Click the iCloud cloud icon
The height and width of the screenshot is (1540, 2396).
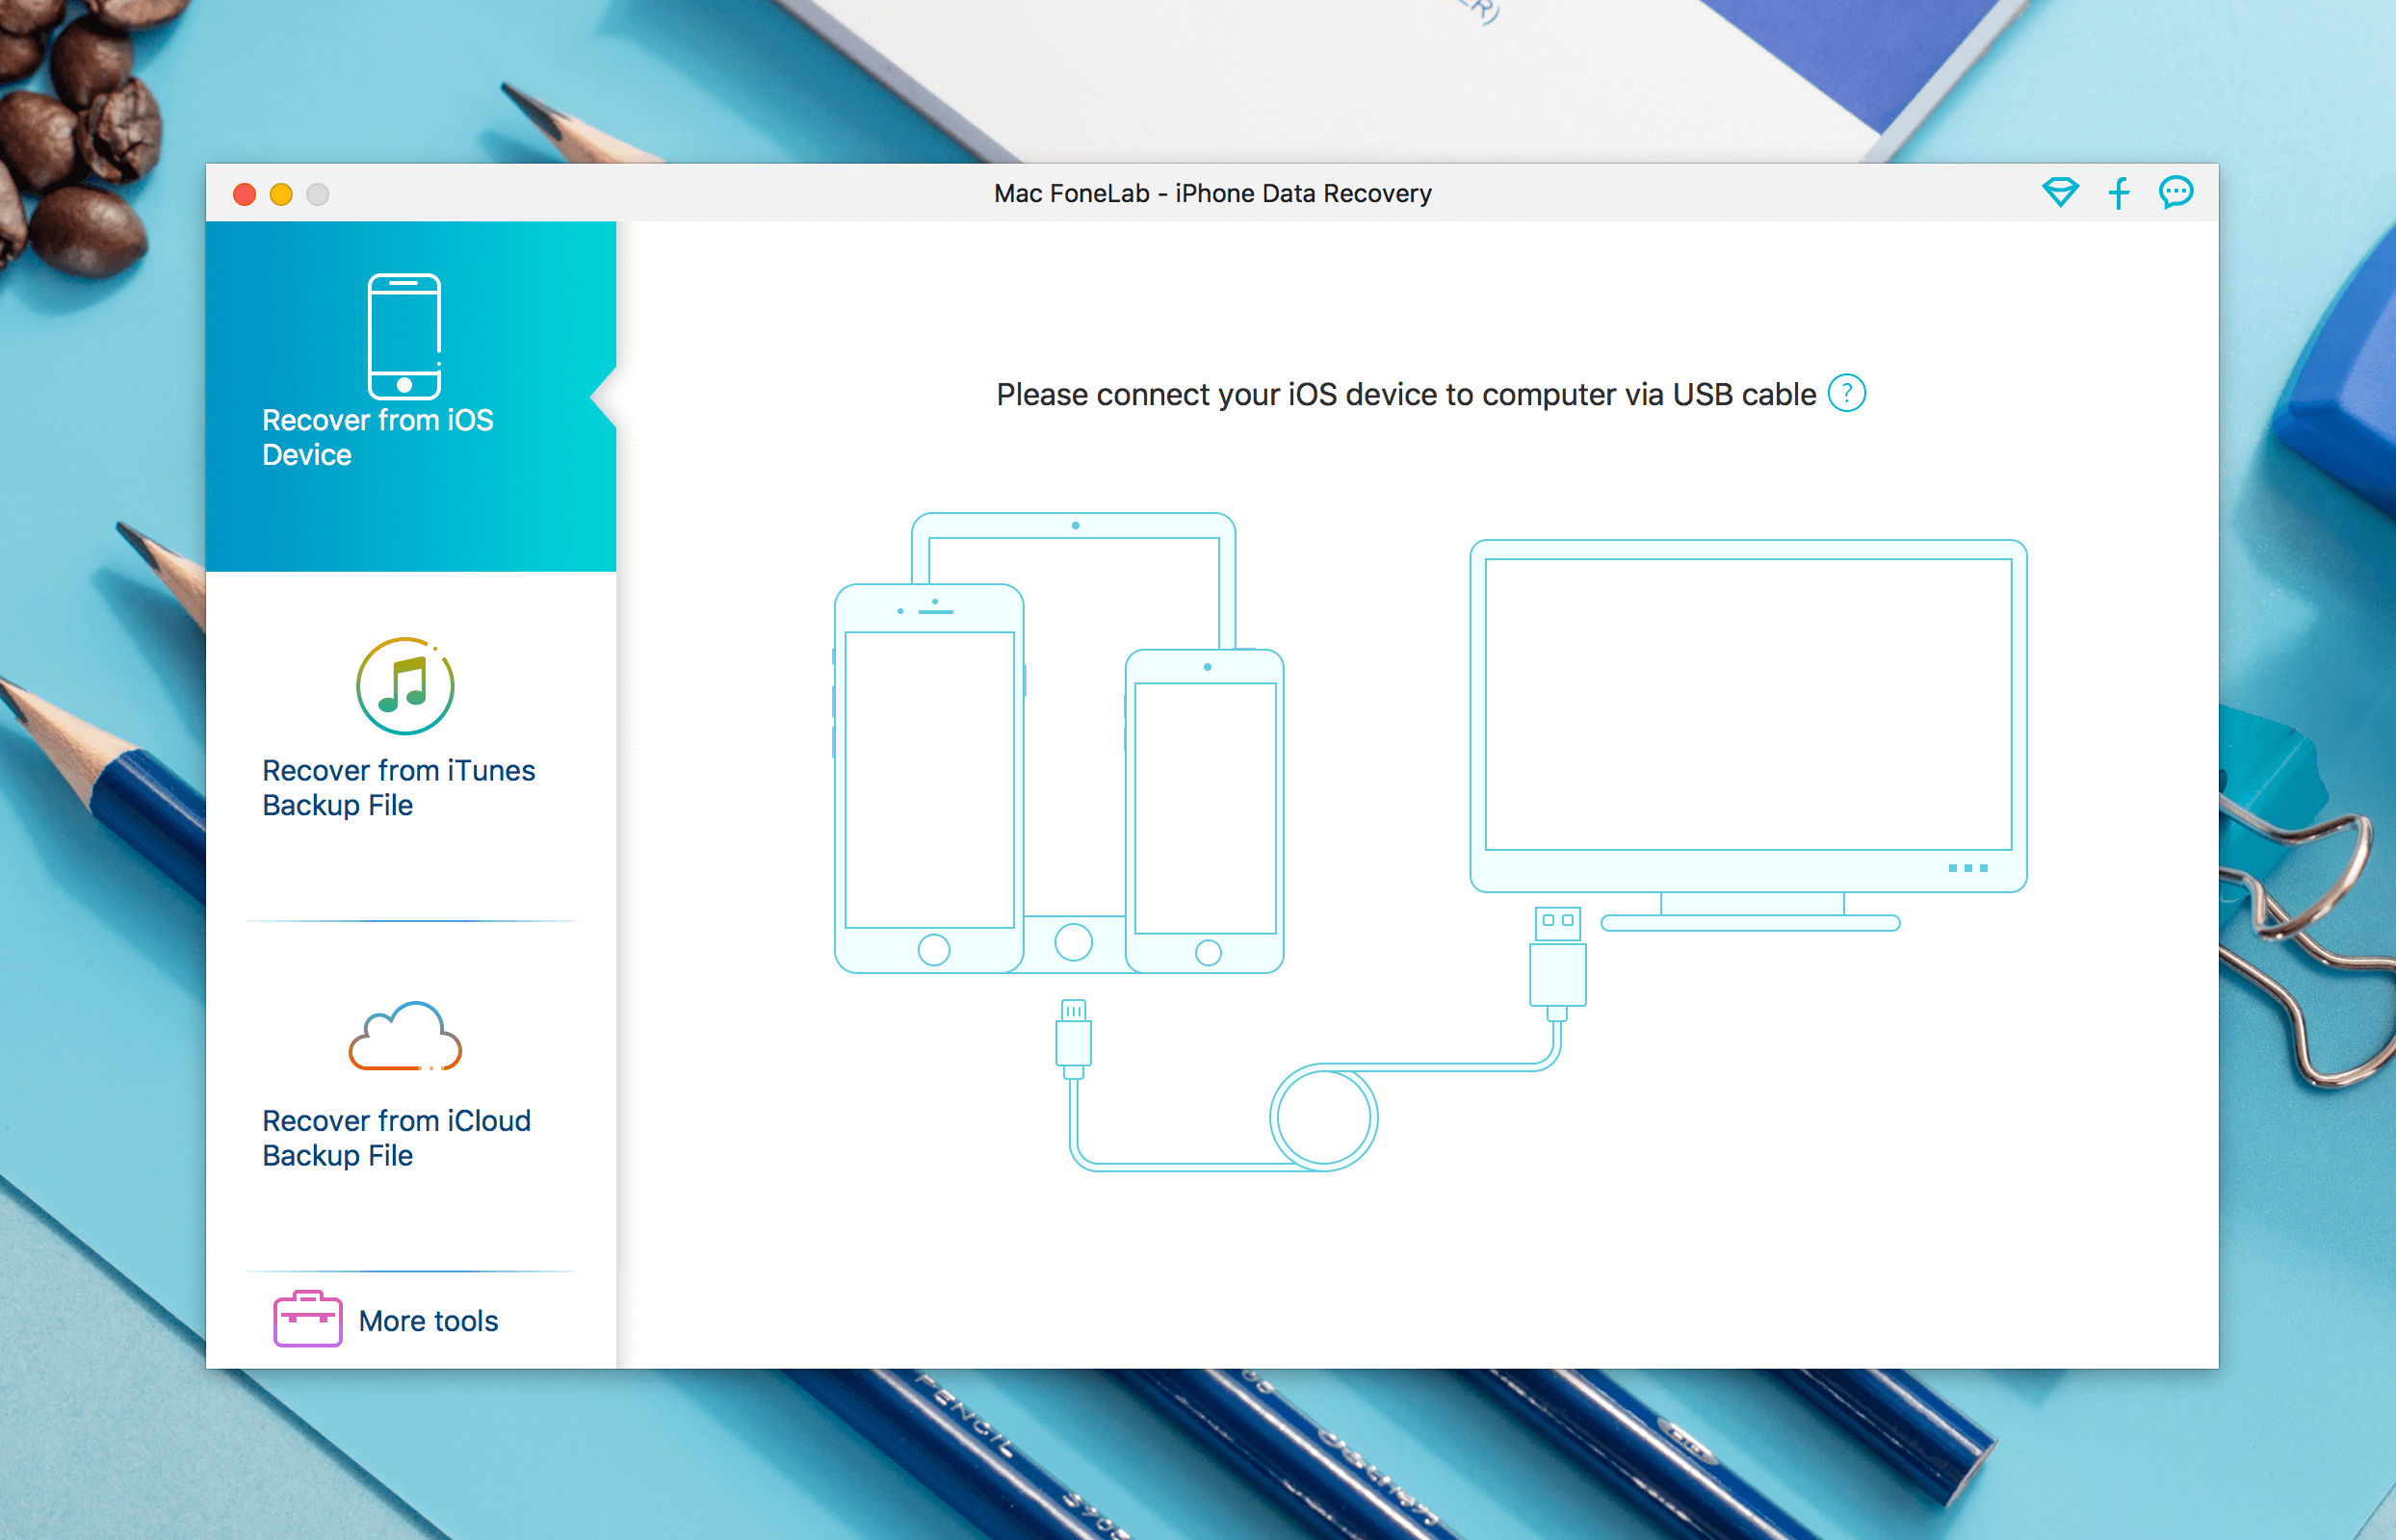click(405, 1036)
